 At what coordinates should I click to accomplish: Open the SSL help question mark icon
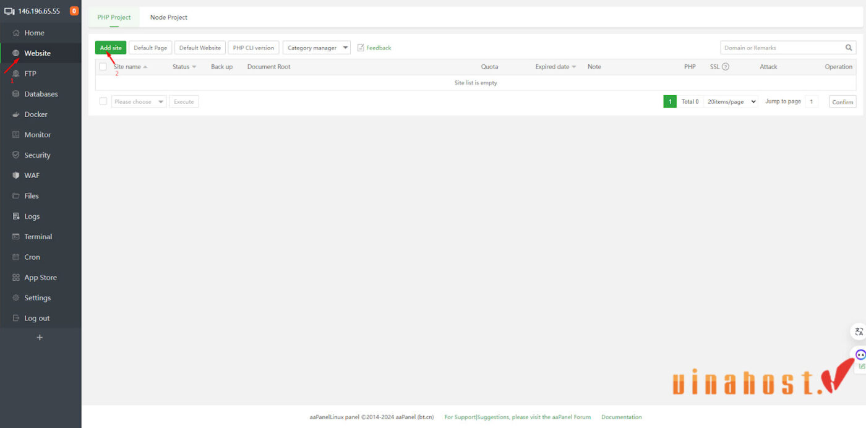click(726, 67)
